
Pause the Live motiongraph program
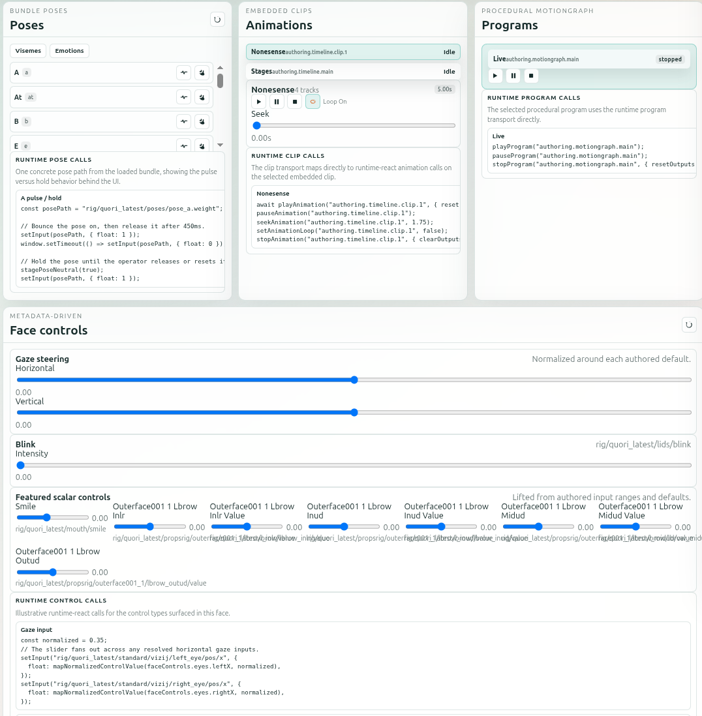[513, 76]
